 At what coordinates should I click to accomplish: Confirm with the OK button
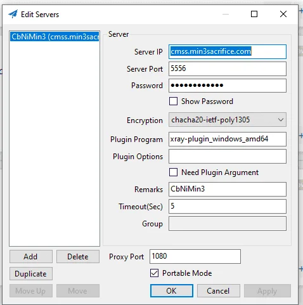tap(172, 291)
